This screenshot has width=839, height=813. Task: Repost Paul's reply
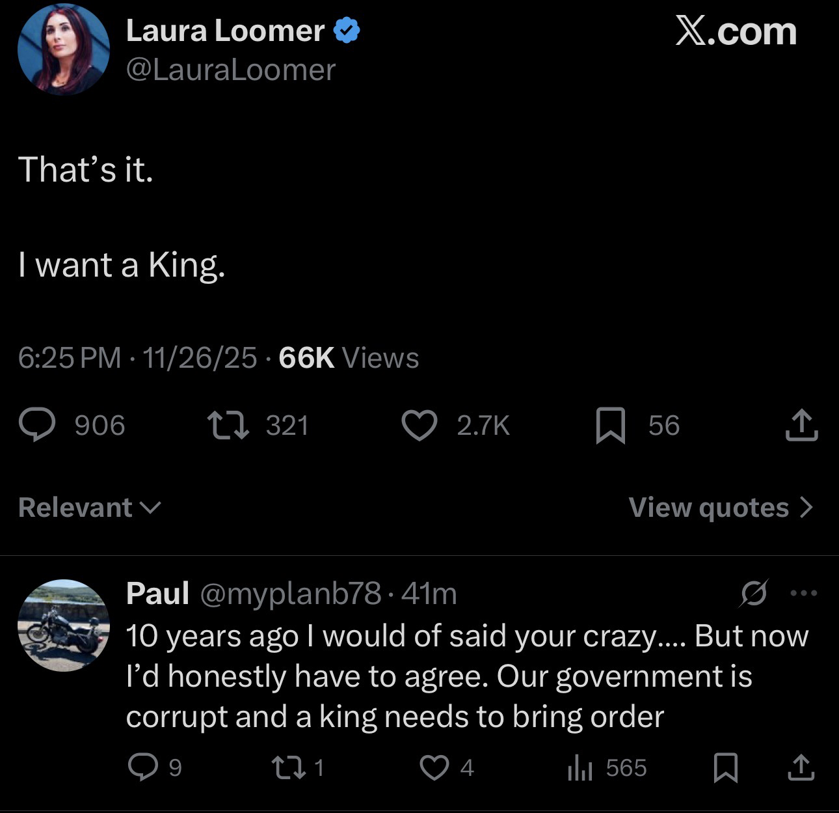tap(291, 768)
